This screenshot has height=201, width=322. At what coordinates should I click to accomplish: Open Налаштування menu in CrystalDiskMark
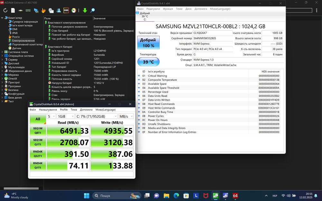(x=48, y=110)
